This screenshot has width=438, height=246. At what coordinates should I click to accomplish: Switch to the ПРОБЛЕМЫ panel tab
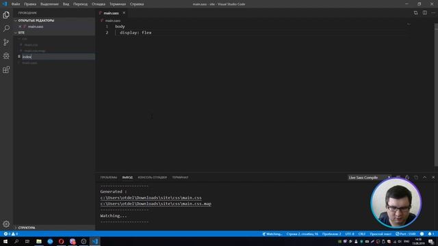pyautogui.click(x=109, y=178)
